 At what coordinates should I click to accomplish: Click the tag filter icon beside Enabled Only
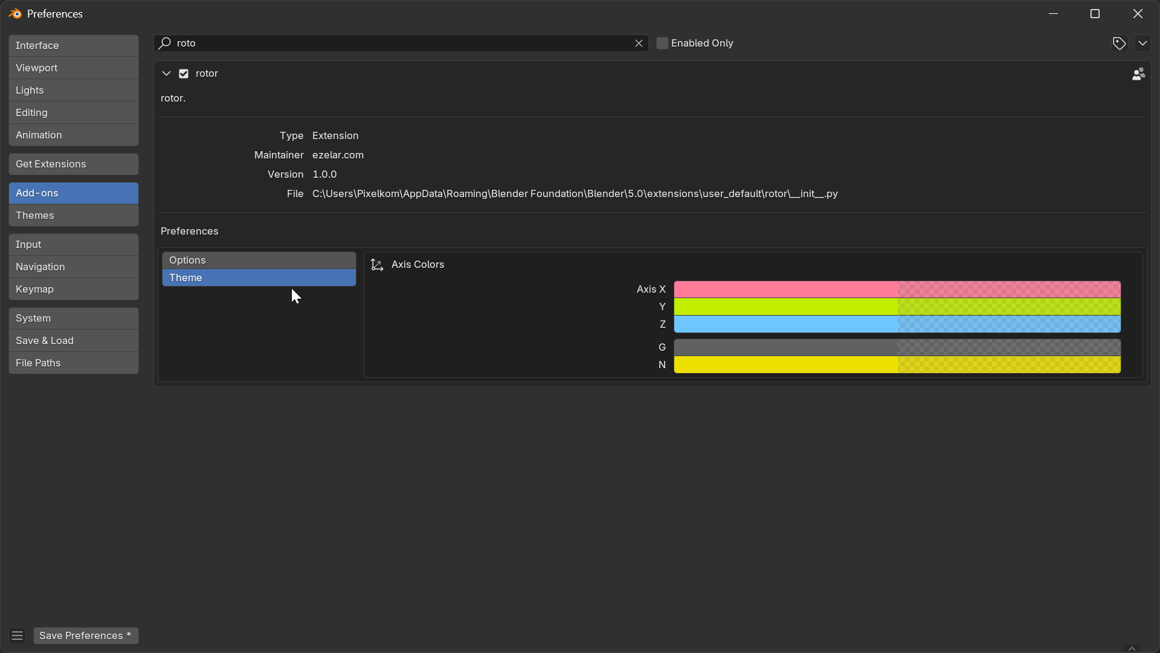pos(1119,43)
